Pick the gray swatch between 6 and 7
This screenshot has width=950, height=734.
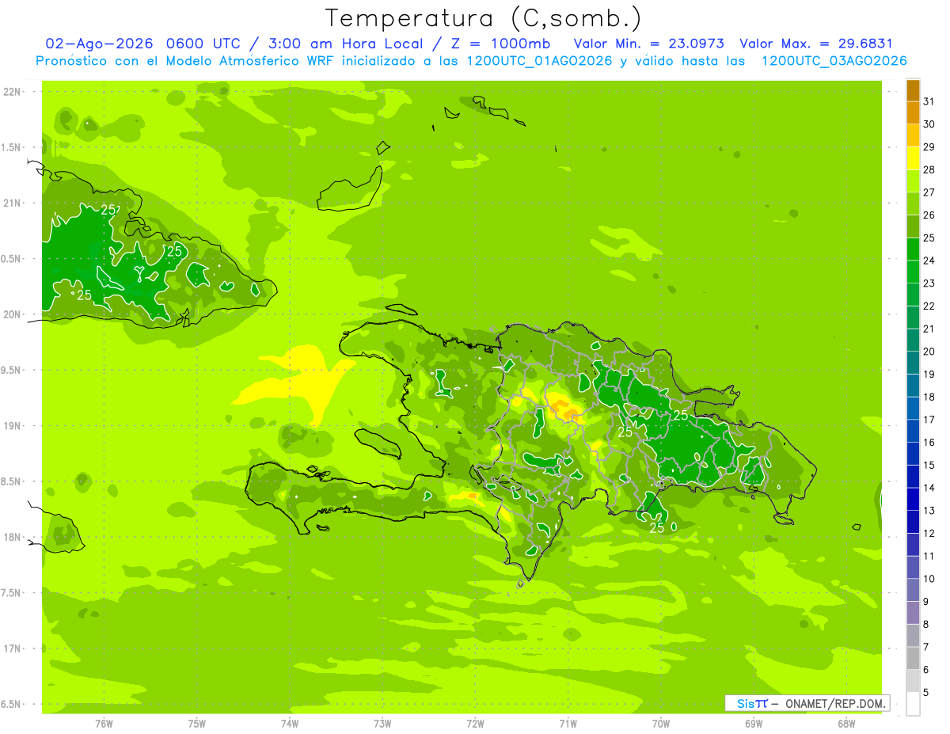pos(913,658)
